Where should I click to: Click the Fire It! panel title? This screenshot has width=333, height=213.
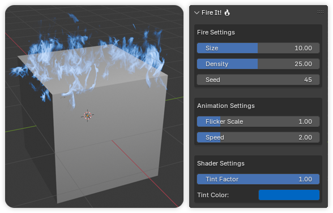click(x=211, y=13)
